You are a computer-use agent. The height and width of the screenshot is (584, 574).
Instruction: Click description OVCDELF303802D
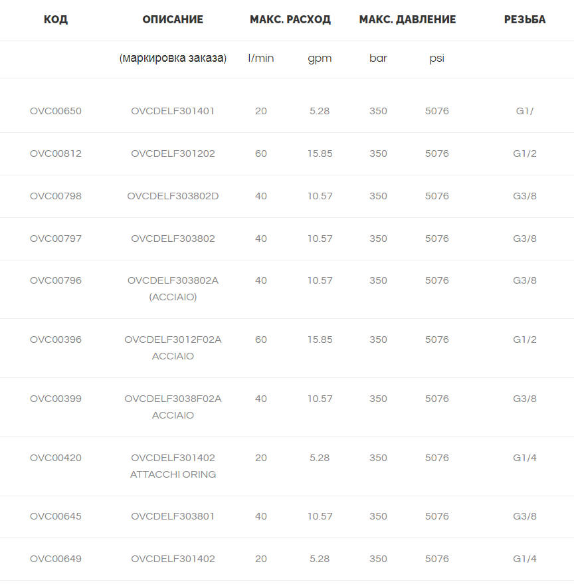point(173,196)
